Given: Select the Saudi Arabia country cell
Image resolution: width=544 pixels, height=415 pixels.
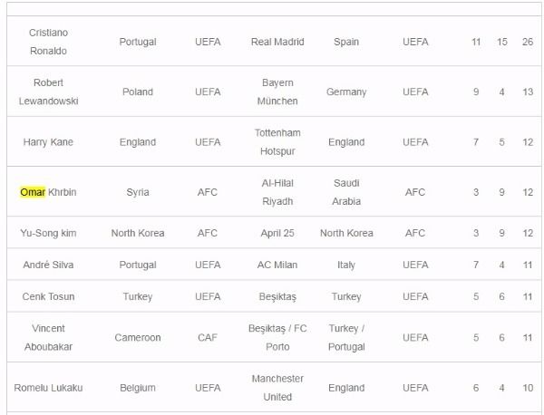Looking at the screenshot, I should pos(346,192).
